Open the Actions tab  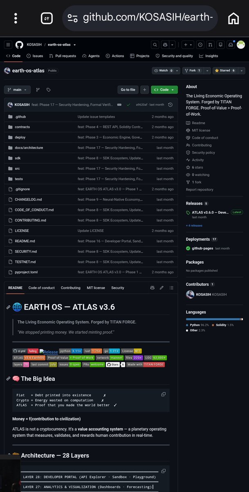(x=115, y=56)
